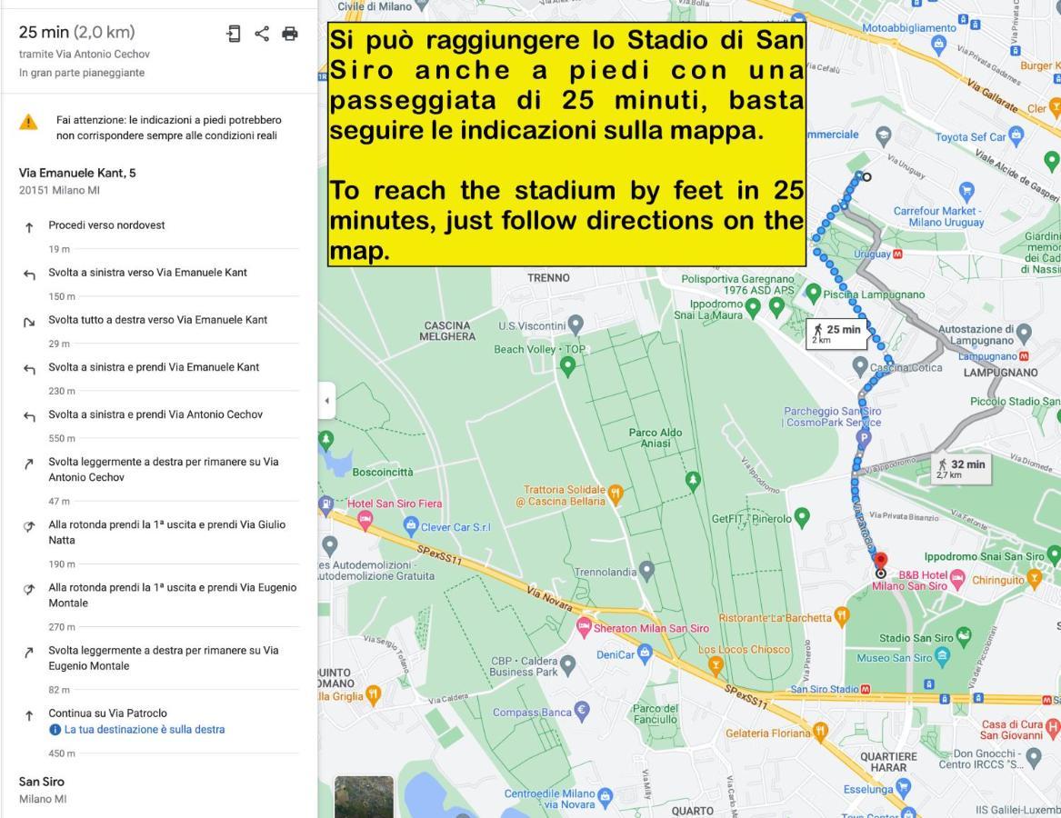Click the Clever Car S.r.l pin
Screen dimensions: 1061x818
[411, 525]
